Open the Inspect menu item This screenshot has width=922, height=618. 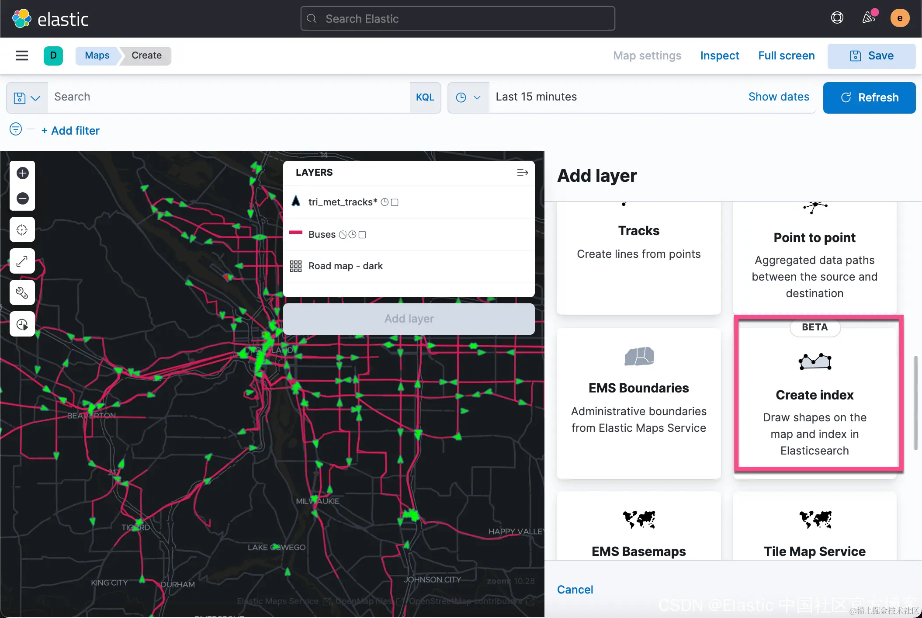tap(719, 56)
